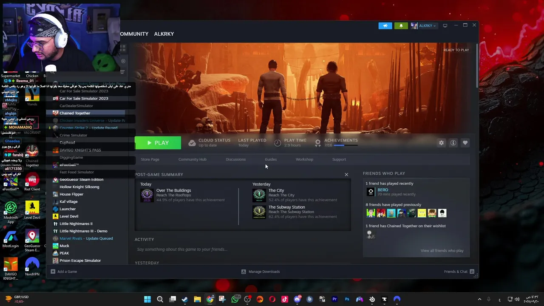Open Premiere Pro from the taskbar
544x306 pixels.
pos(334,299)
